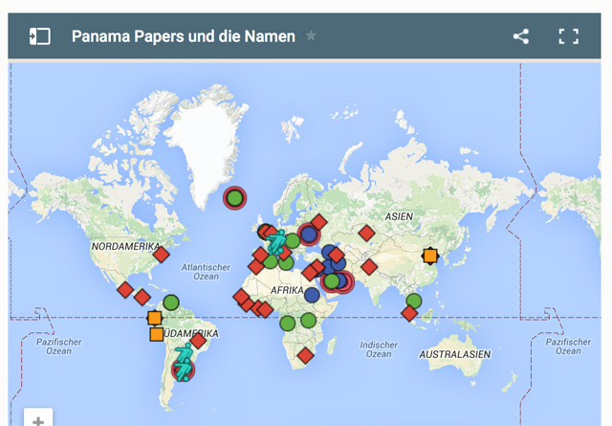Click the AUSTRALASIEN map label
This screenshot has width=612, height=426.
455,354
